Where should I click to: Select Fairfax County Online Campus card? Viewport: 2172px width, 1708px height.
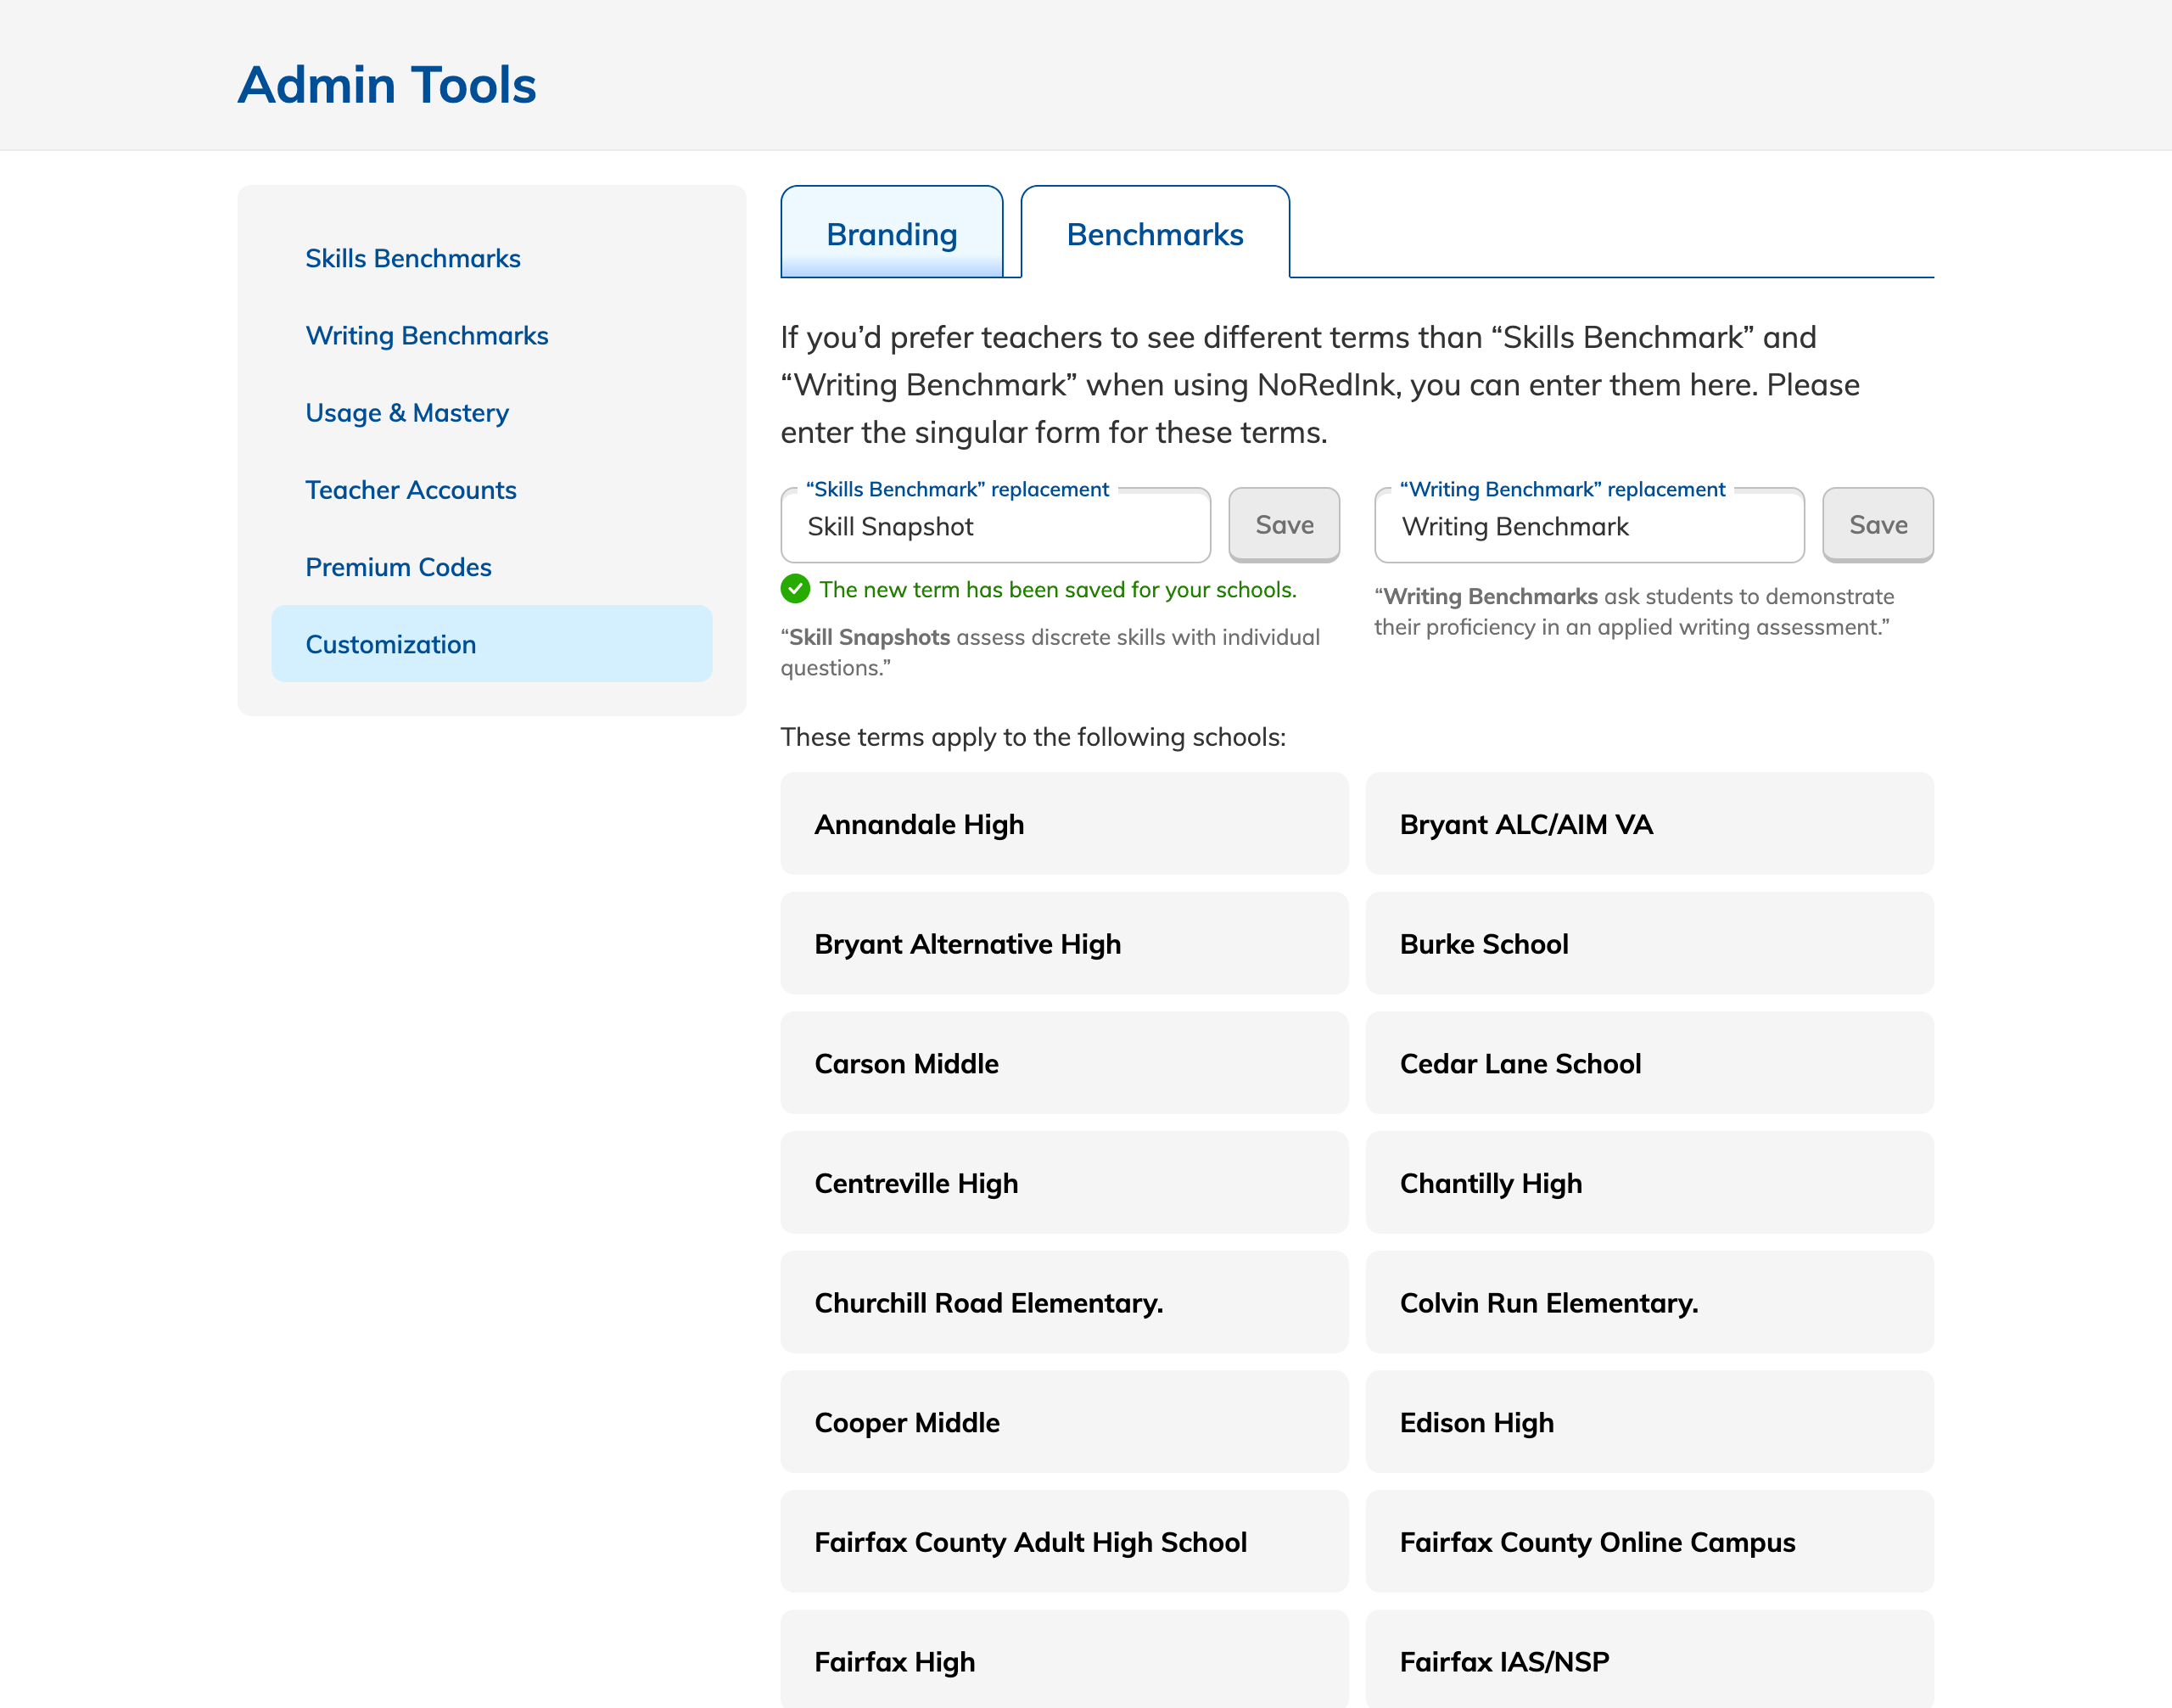coord(1648,1542)
